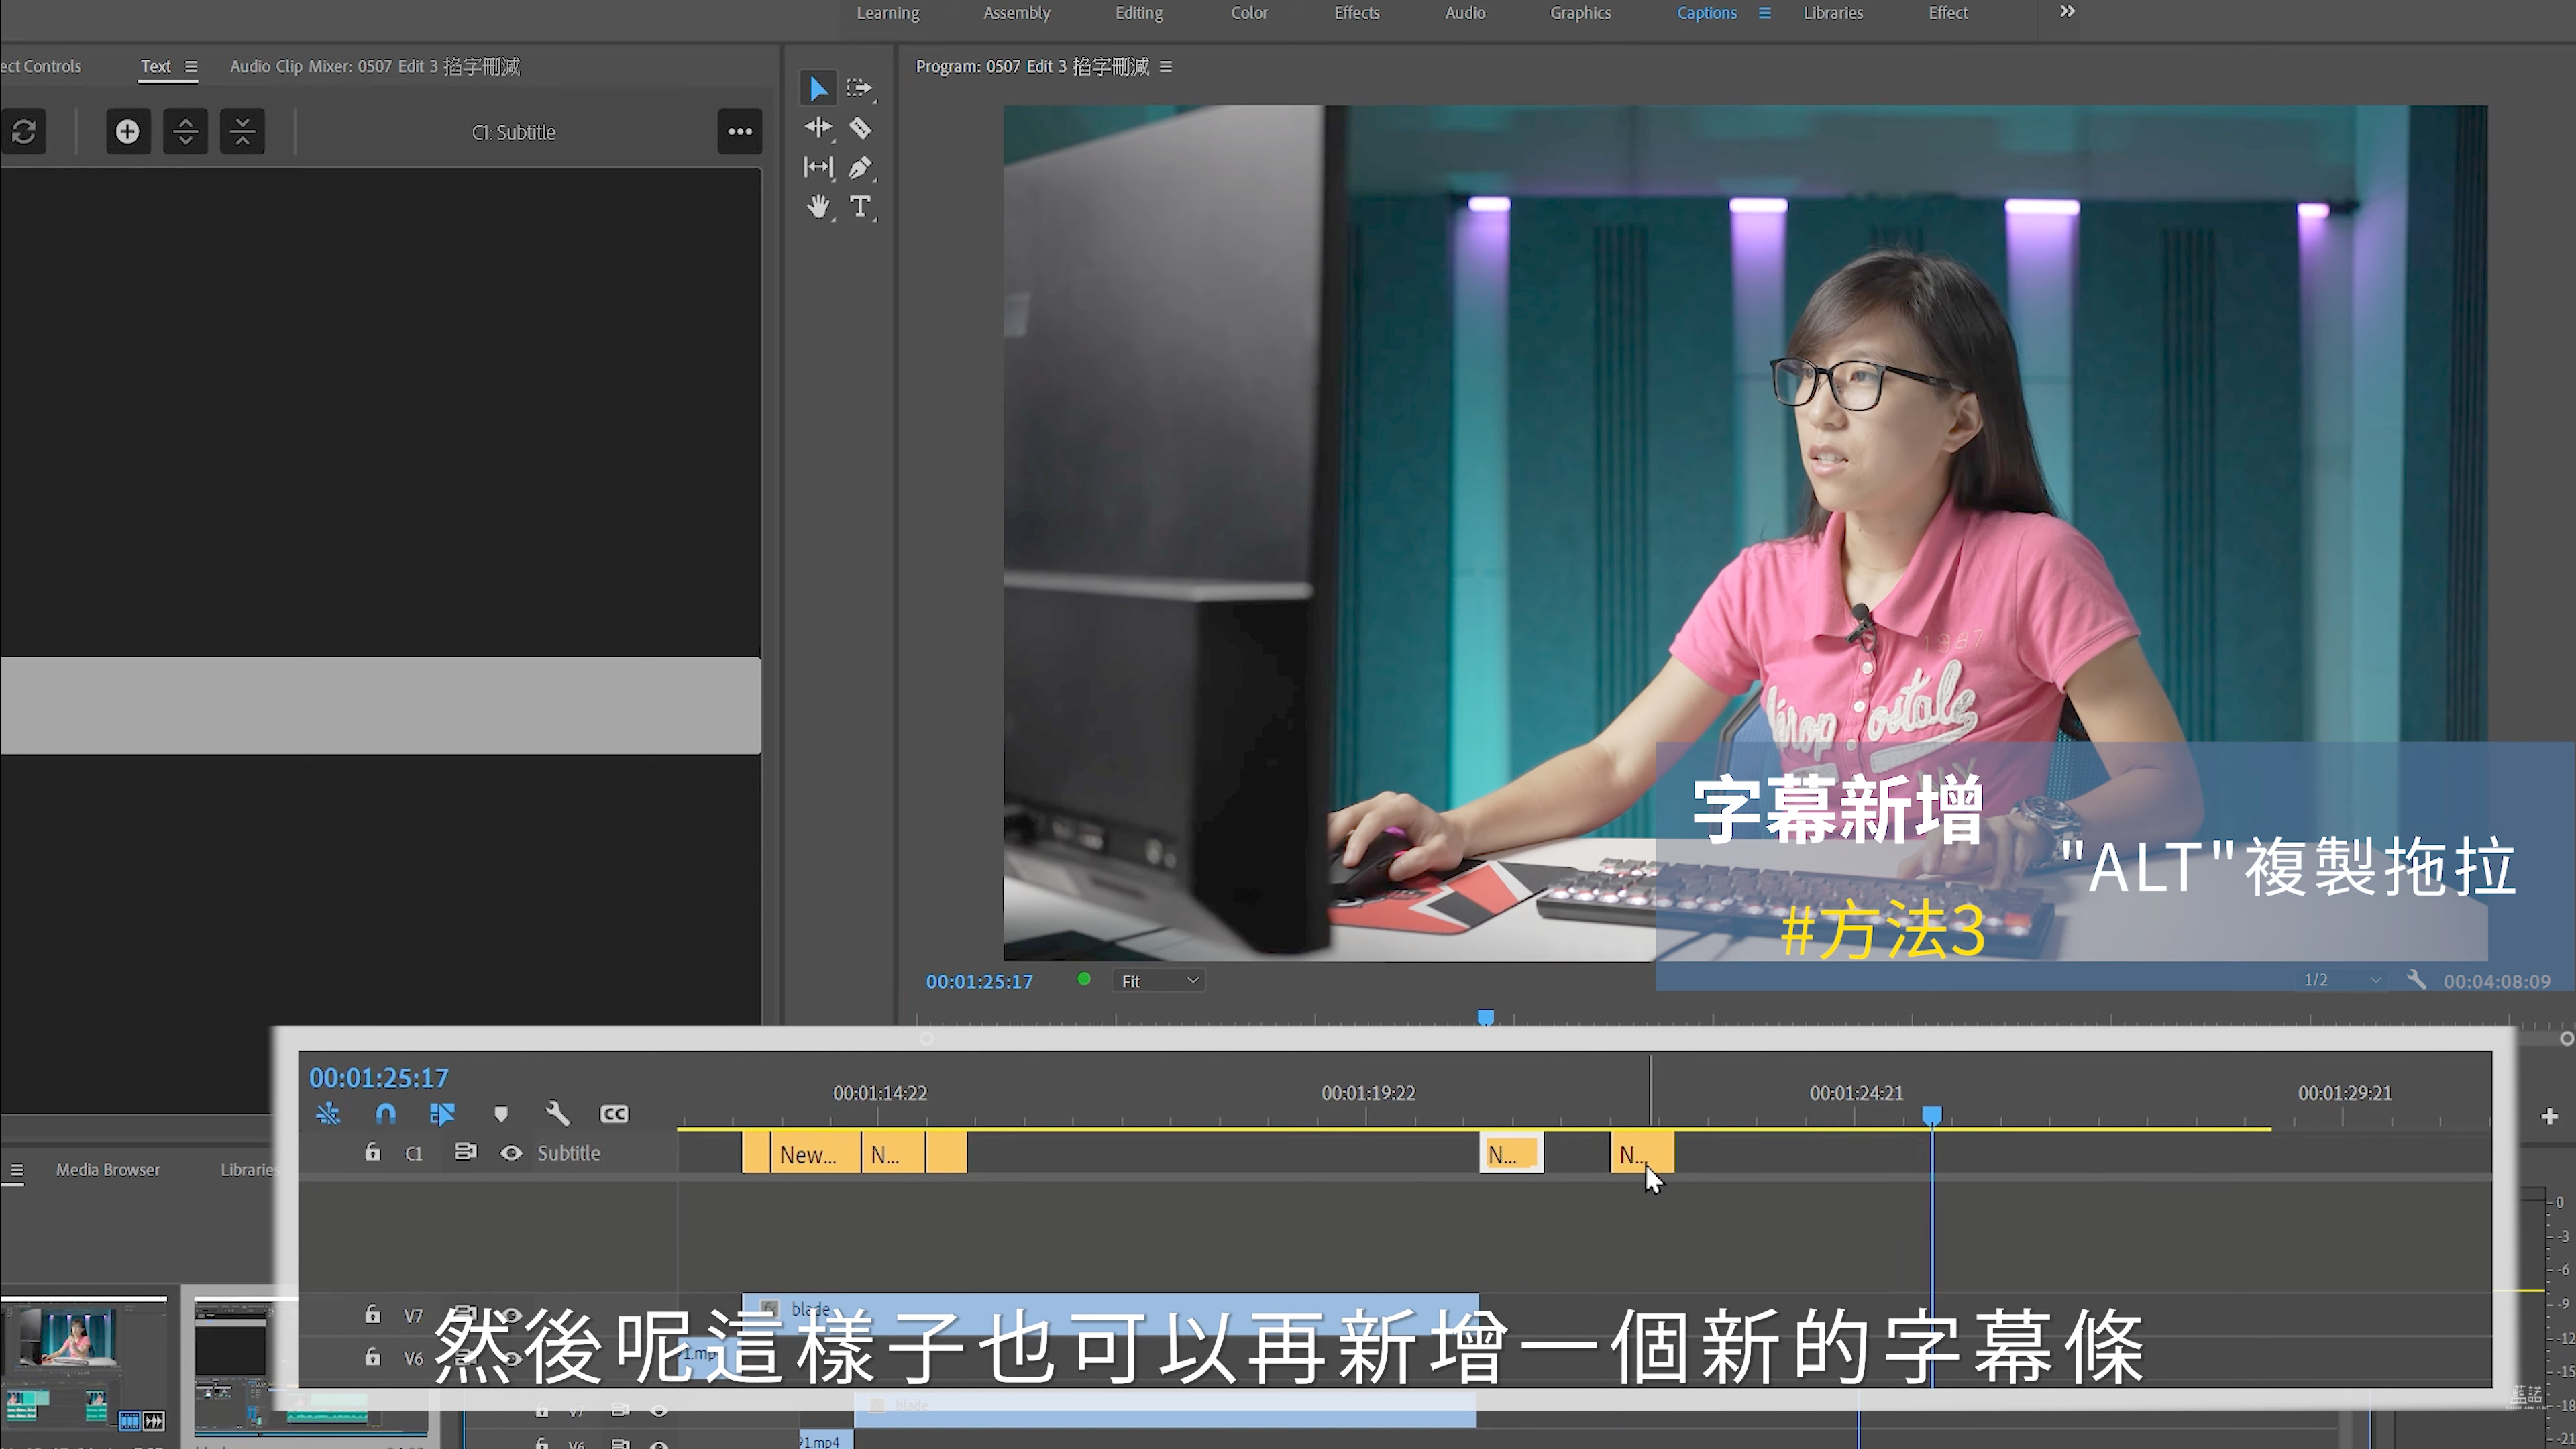Open caption panel three-dots options
The width and height of the screenshot is (2576, 1449).
740,132
